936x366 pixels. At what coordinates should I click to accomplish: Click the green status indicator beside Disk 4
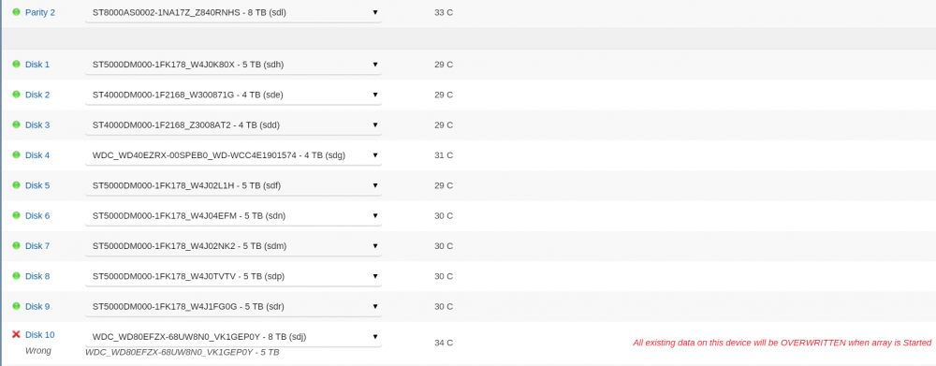(x=16, y=154)
